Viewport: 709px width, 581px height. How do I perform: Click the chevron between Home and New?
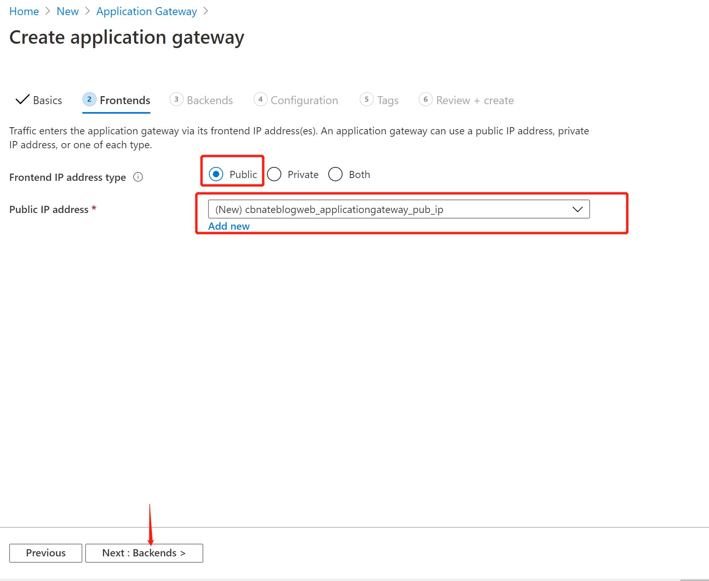point(48,11)
